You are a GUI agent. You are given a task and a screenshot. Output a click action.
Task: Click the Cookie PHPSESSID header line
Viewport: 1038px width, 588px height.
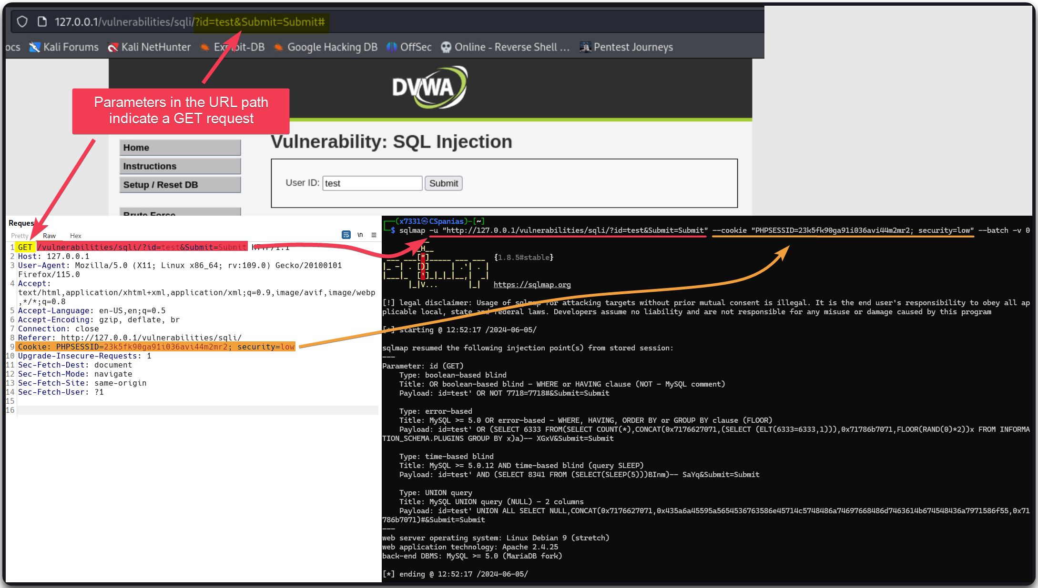tap(156, 347)
